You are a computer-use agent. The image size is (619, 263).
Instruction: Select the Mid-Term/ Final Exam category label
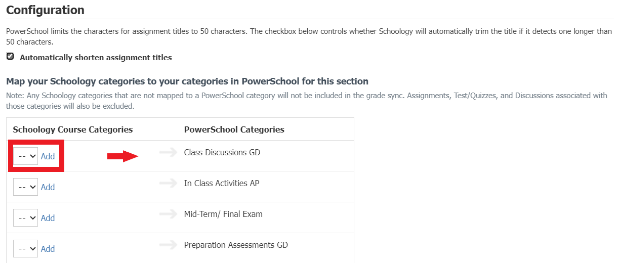223,214
